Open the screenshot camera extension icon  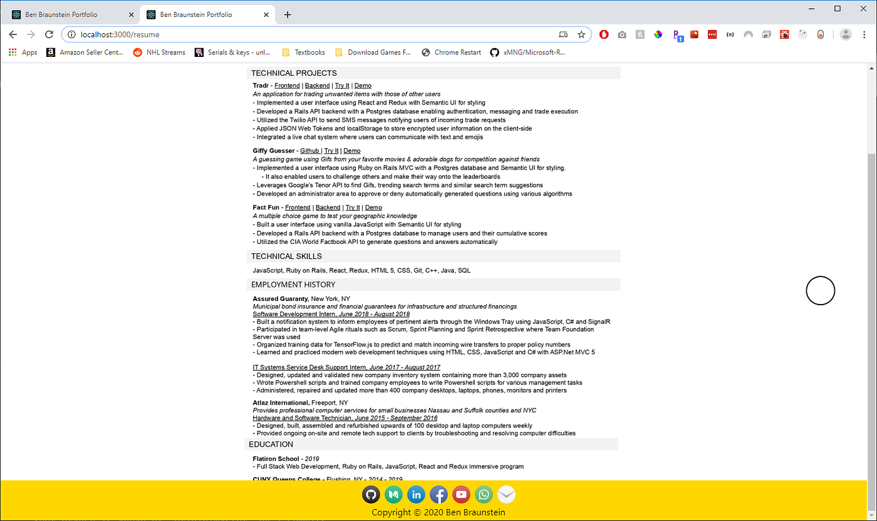pyautogui.click(x=621, y=34)
